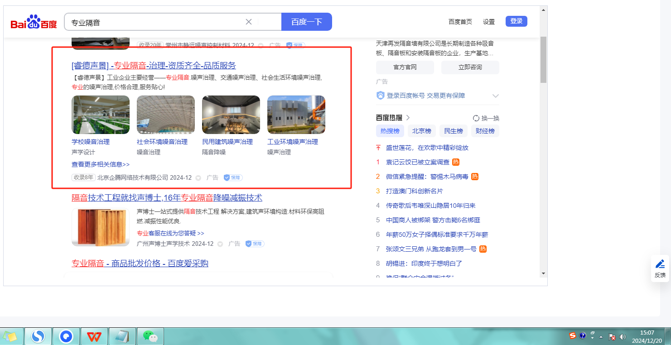Screen dimensions: 671x345
Task: Expand the 登录百度帐号 chevron
Action: point(496,96)
